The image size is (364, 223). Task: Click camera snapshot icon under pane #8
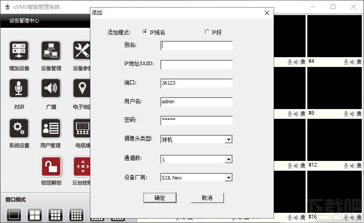click(359, 113)
